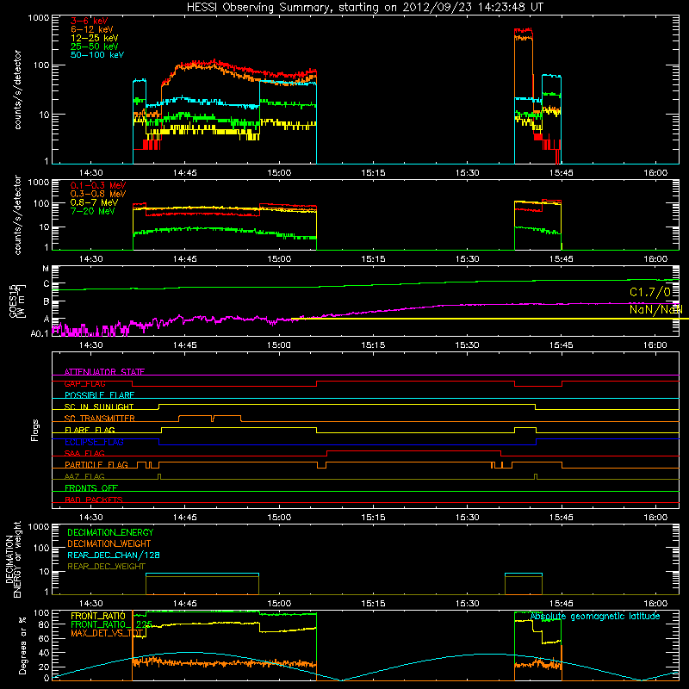This screenshot has width=689, height=689.
Task: Click the GOES15 axis label
Action: pyautogui.click(x=12, y=301)
